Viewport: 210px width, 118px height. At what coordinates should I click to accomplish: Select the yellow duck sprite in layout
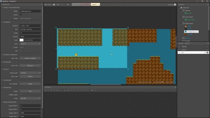click(76, 54)
